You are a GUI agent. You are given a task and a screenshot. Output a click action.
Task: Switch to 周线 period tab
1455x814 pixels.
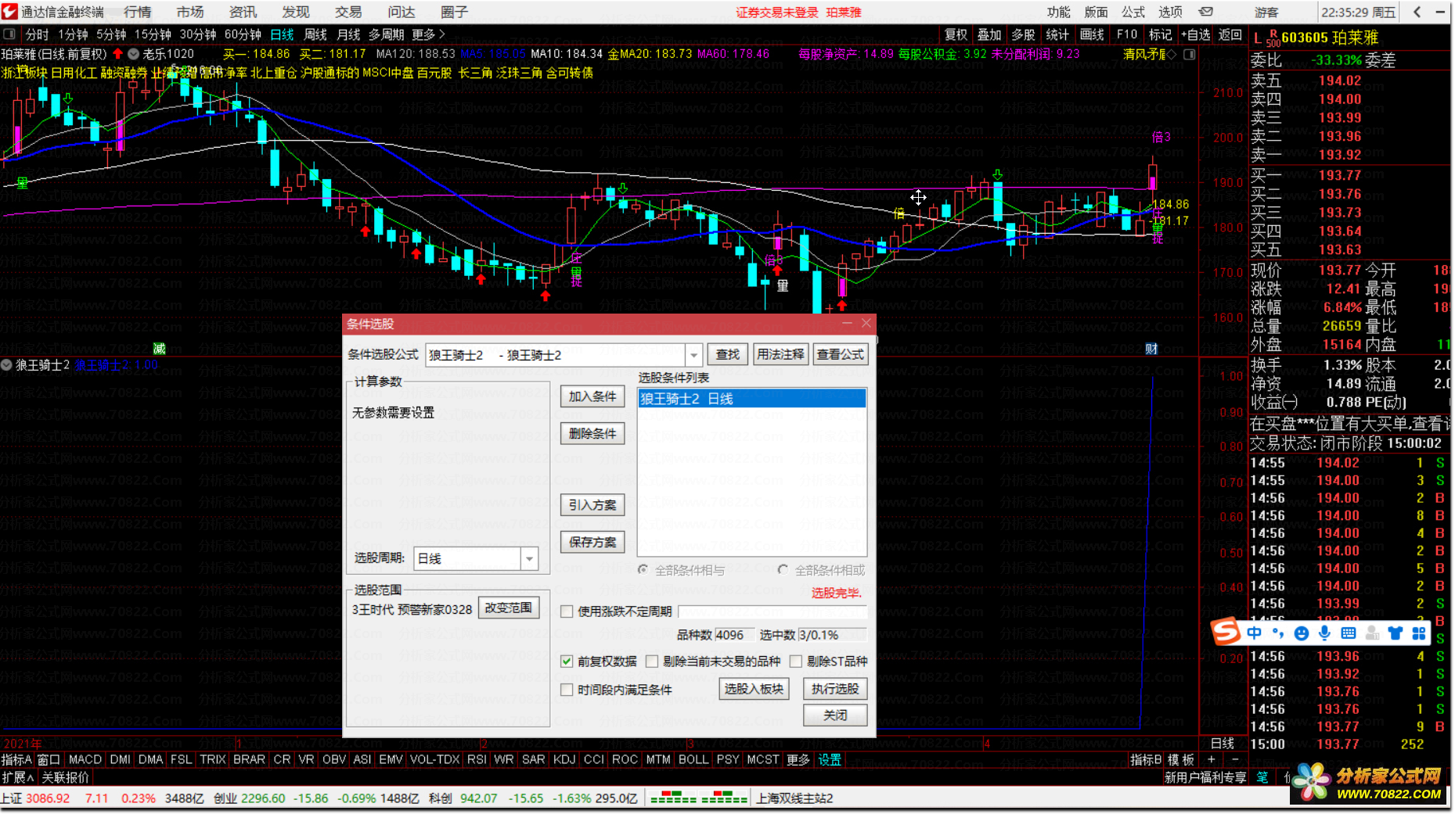coord(315,34)
